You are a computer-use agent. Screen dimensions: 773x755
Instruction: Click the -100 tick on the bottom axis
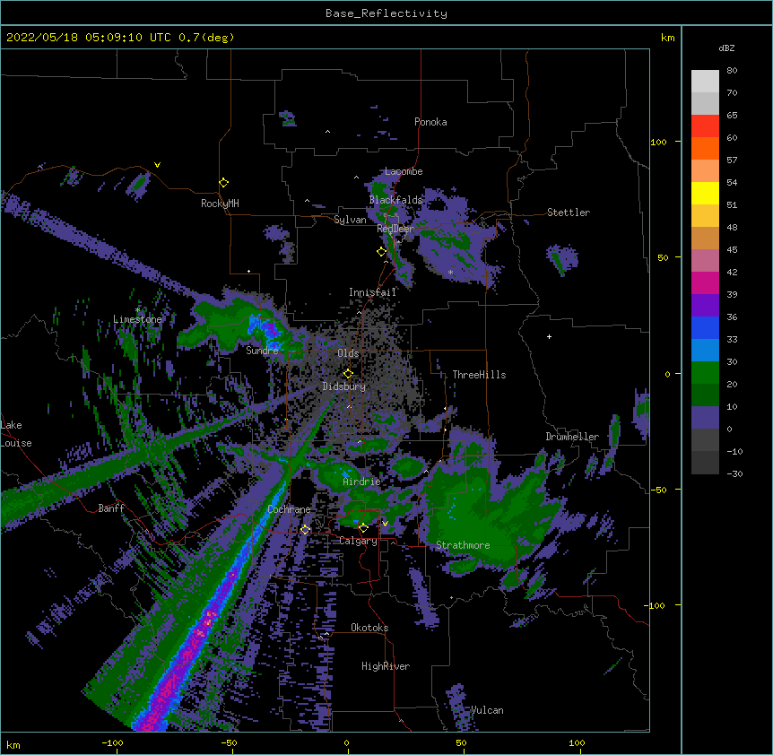click(x=112, y=743)
